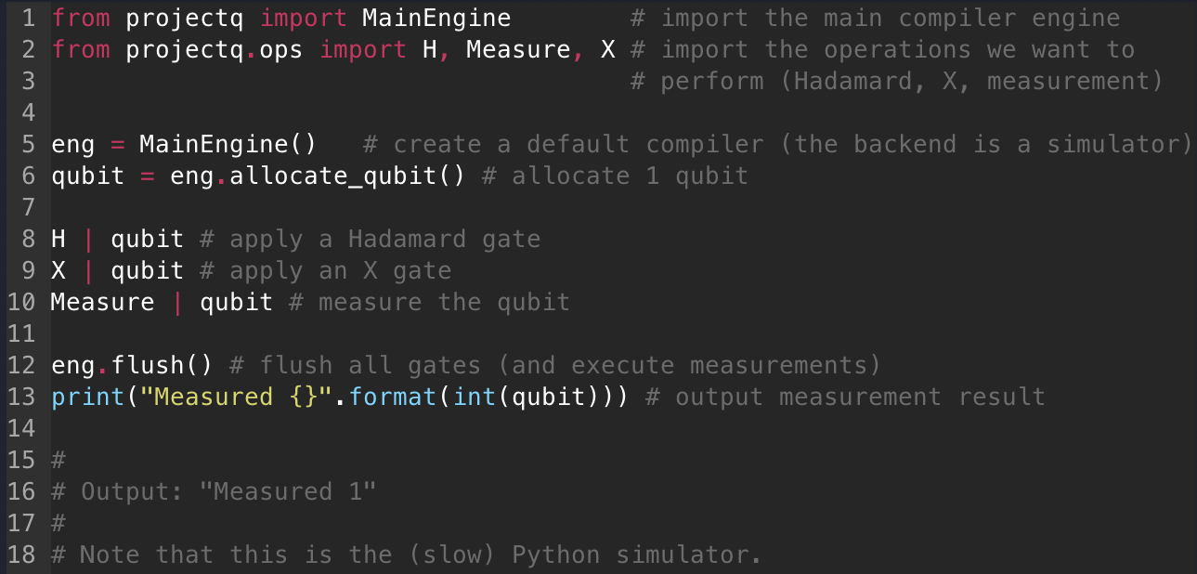The image size is (1197, 574).
Task: Click line number 10 in the gutter
Action: pyautogui.click(x=20, y=302)
